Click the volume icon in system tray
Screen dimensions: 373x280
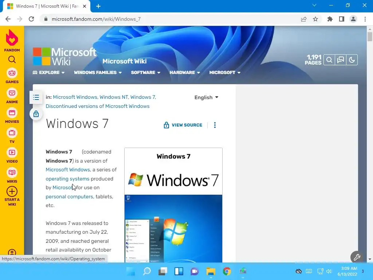pos(329,271)
